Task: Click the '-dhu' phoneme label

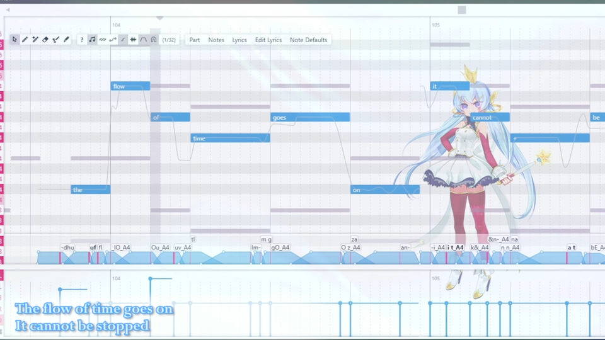Action: (x=67, y=247)
